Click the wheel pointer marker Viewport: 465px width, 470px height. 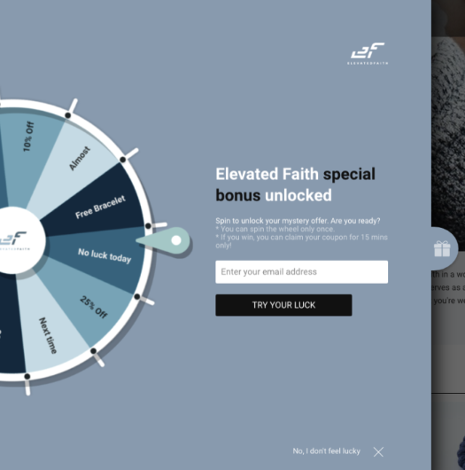[164, 240]
